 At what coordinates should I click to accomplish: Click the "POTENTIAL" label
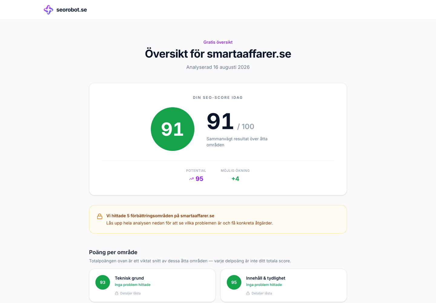(196, 171)
